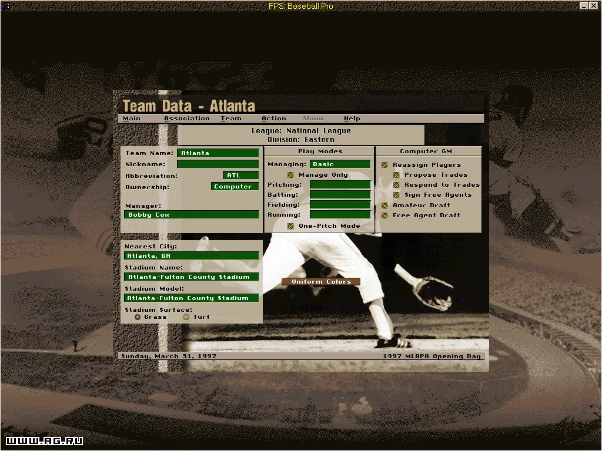Open the Help menu

point(352,119)
